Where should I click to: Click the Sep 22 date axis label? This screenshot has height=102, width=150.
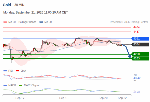pyautogui.click(x=122, y=98)
